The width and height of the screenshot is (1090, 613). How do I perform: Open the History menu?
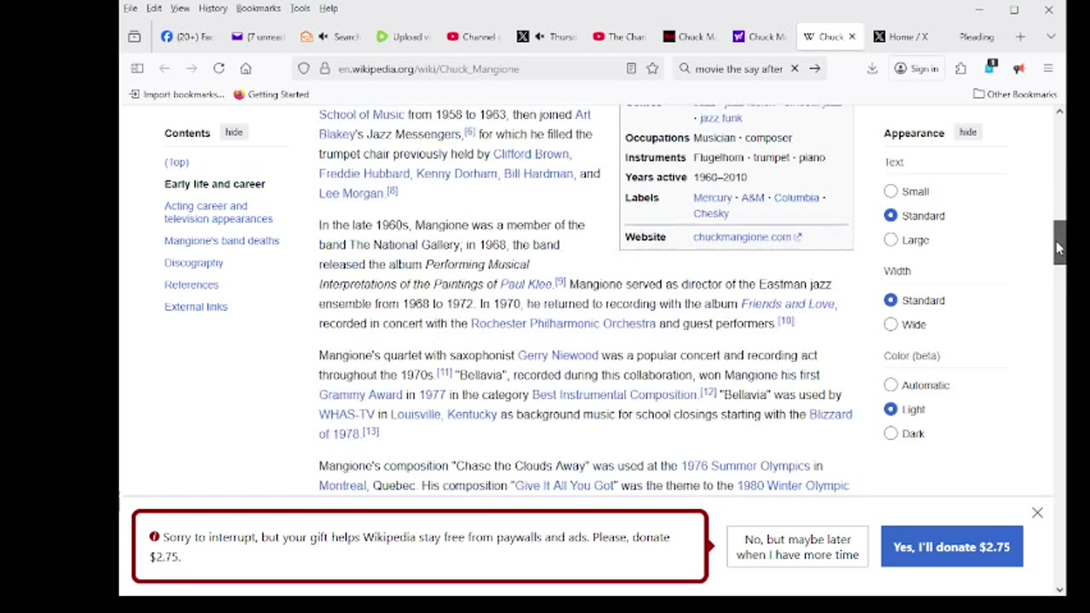point(213,9)
